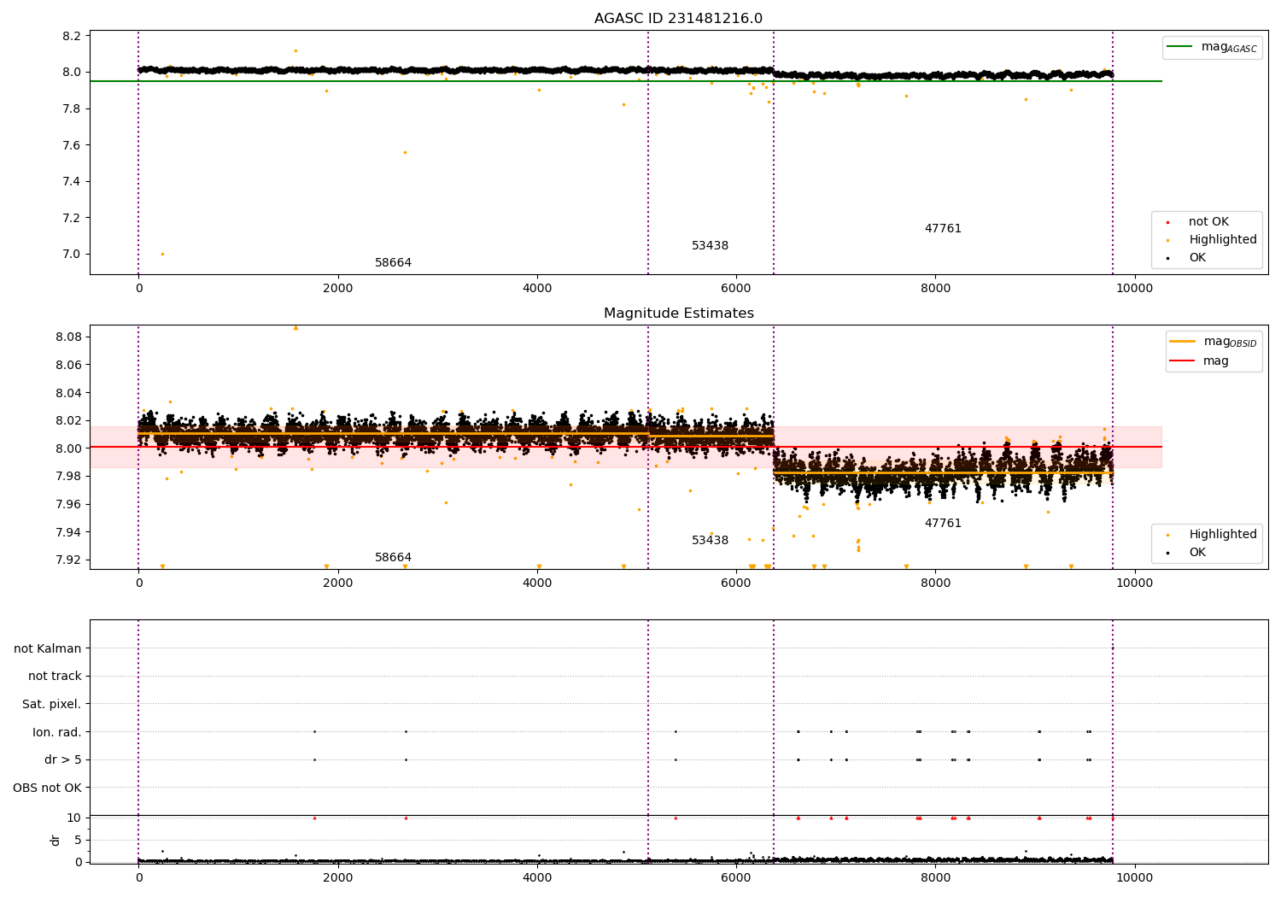Click the 47761 obsid label in top plot
The width and height of the screenshot is (1281, 897).
943,229
